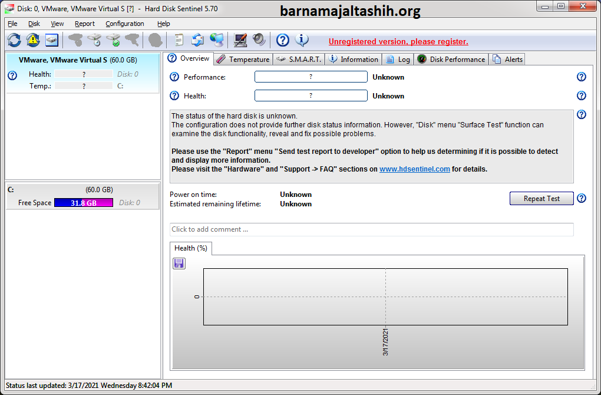Click the 'Power on time:' label
This screenshot has height=395, width=601.
click(x=193, y=195)
